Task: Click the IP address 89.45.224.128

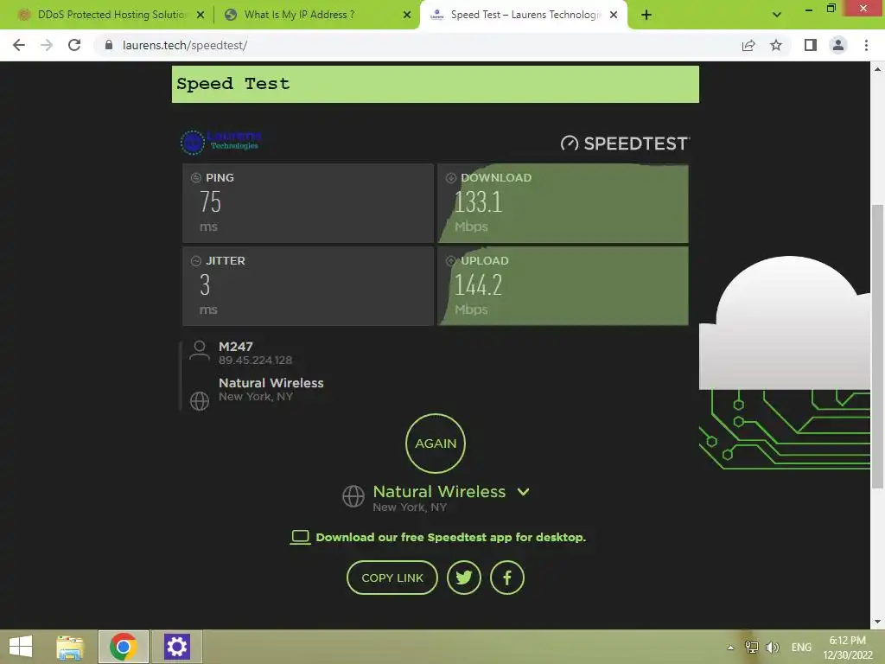Action: pos(255,361)
